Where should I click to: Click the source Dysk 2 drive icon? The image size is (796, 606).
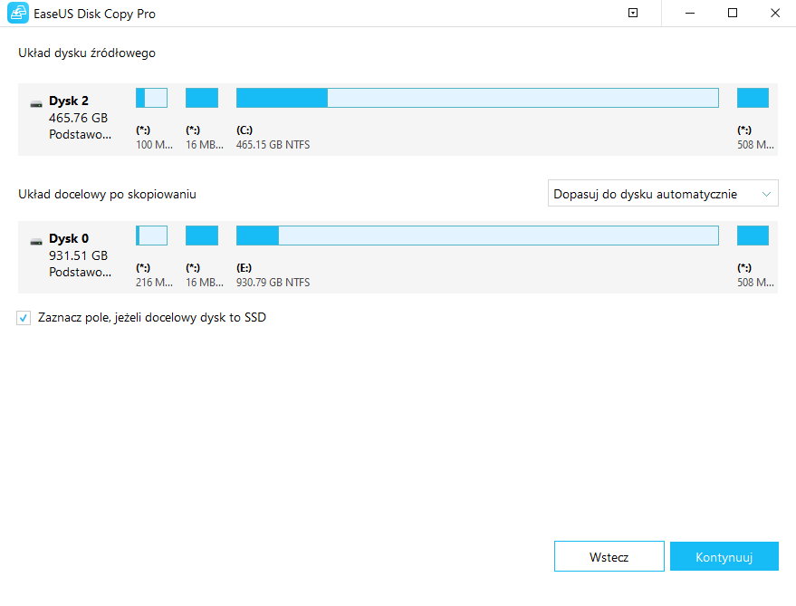pyautogui.click(x=36, y=103)
